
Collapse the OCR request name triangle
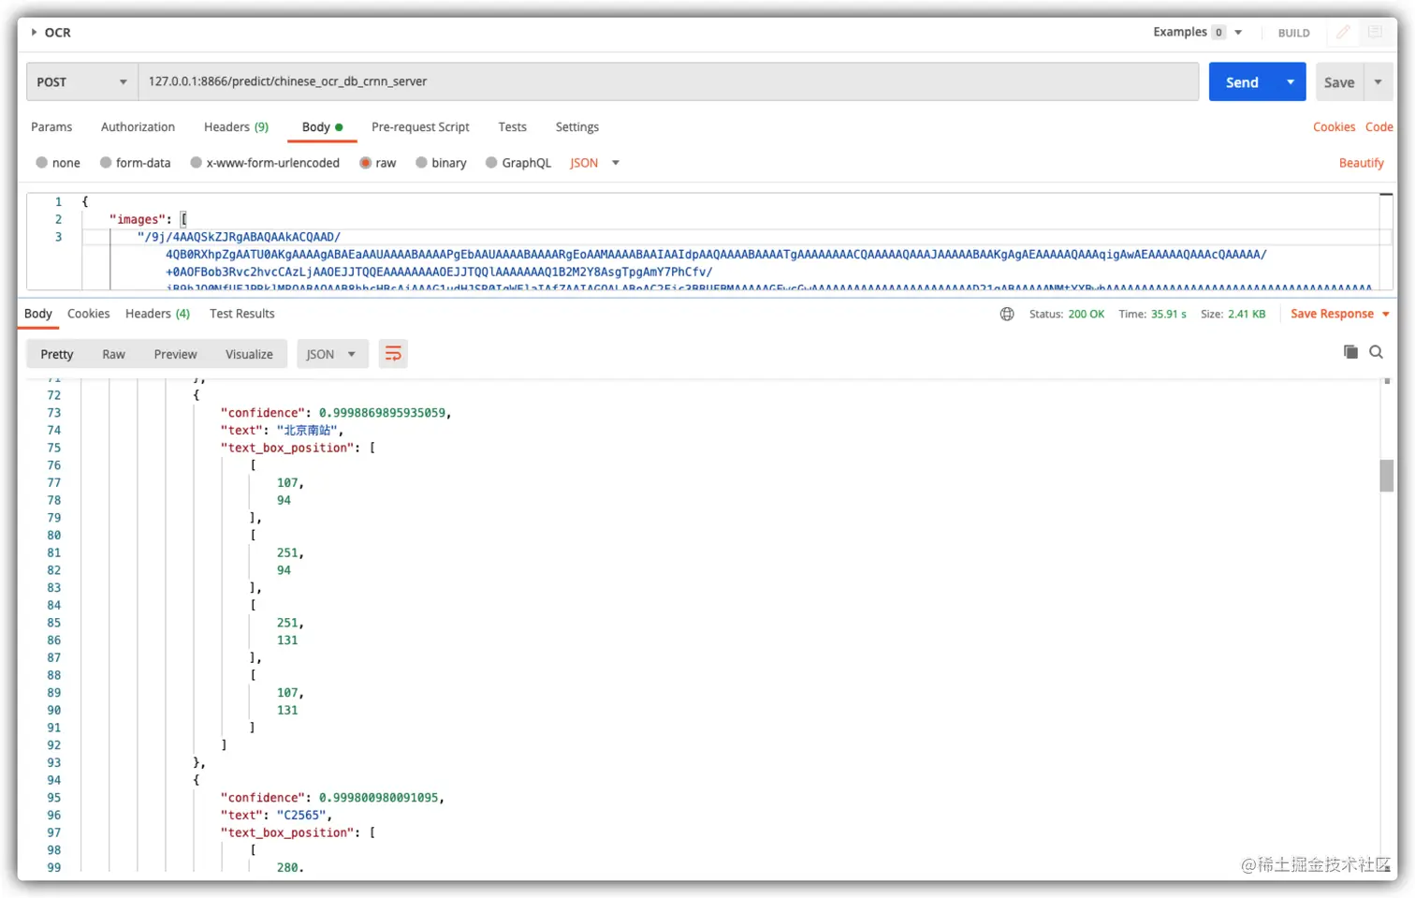[35, 32]
